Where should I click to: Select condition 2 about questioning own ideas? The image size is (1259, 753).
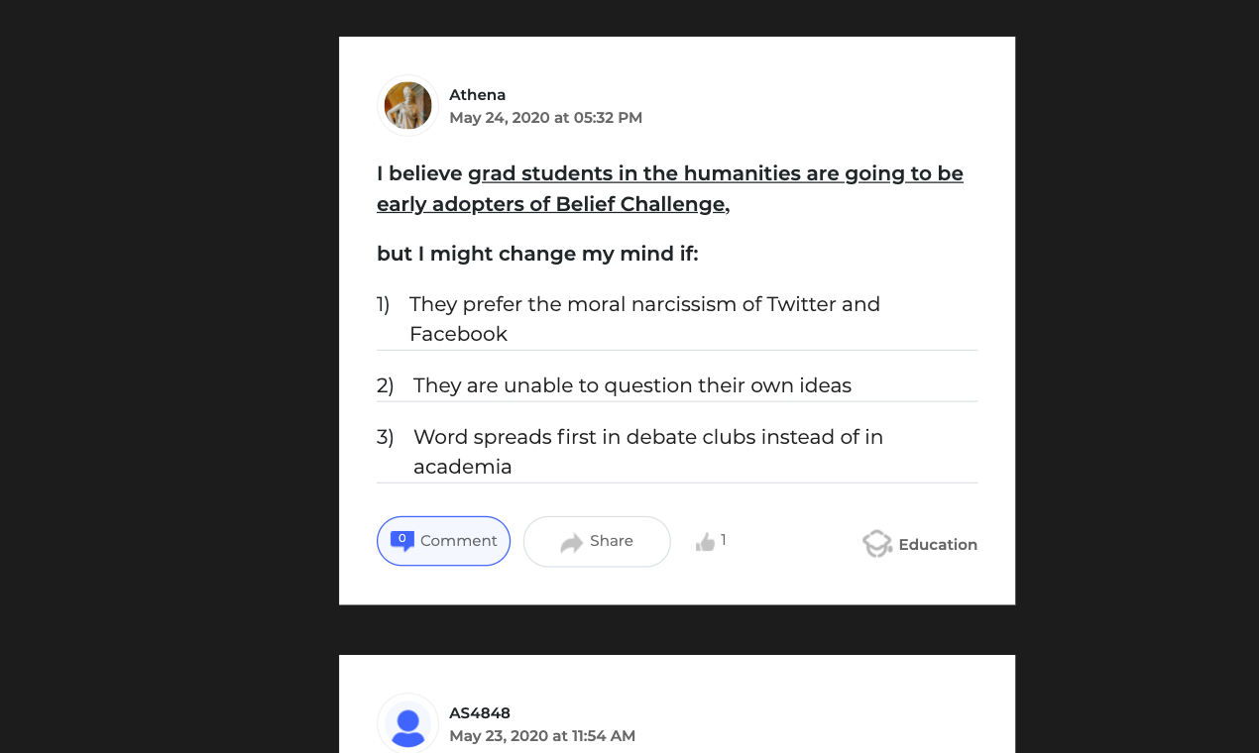pos(631,385)
